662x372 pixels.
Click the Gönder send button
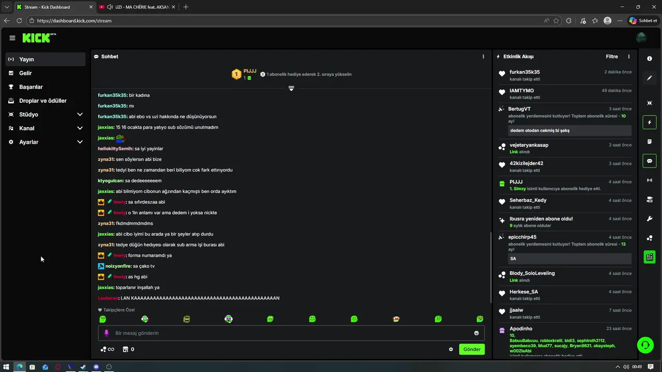(472, 349)
